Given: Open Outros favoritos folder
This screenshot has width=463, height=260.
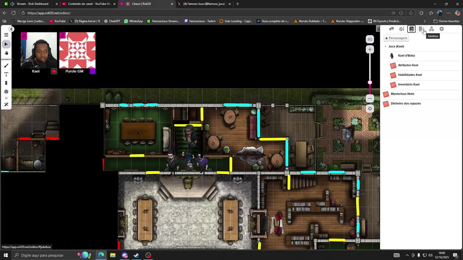Looking at the screenshot, I should [446, 21].
